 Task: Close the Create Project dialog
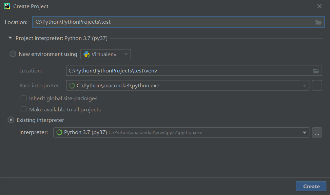(x=319, y=6)
